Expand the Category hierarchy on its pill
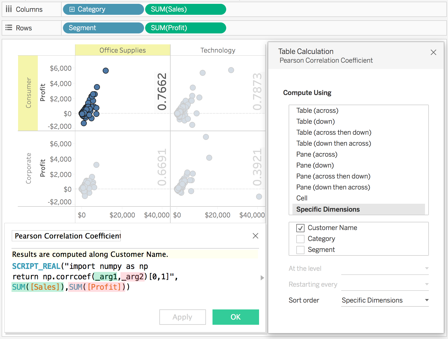Viewport: 448px width, 339px height. point(71,9)
